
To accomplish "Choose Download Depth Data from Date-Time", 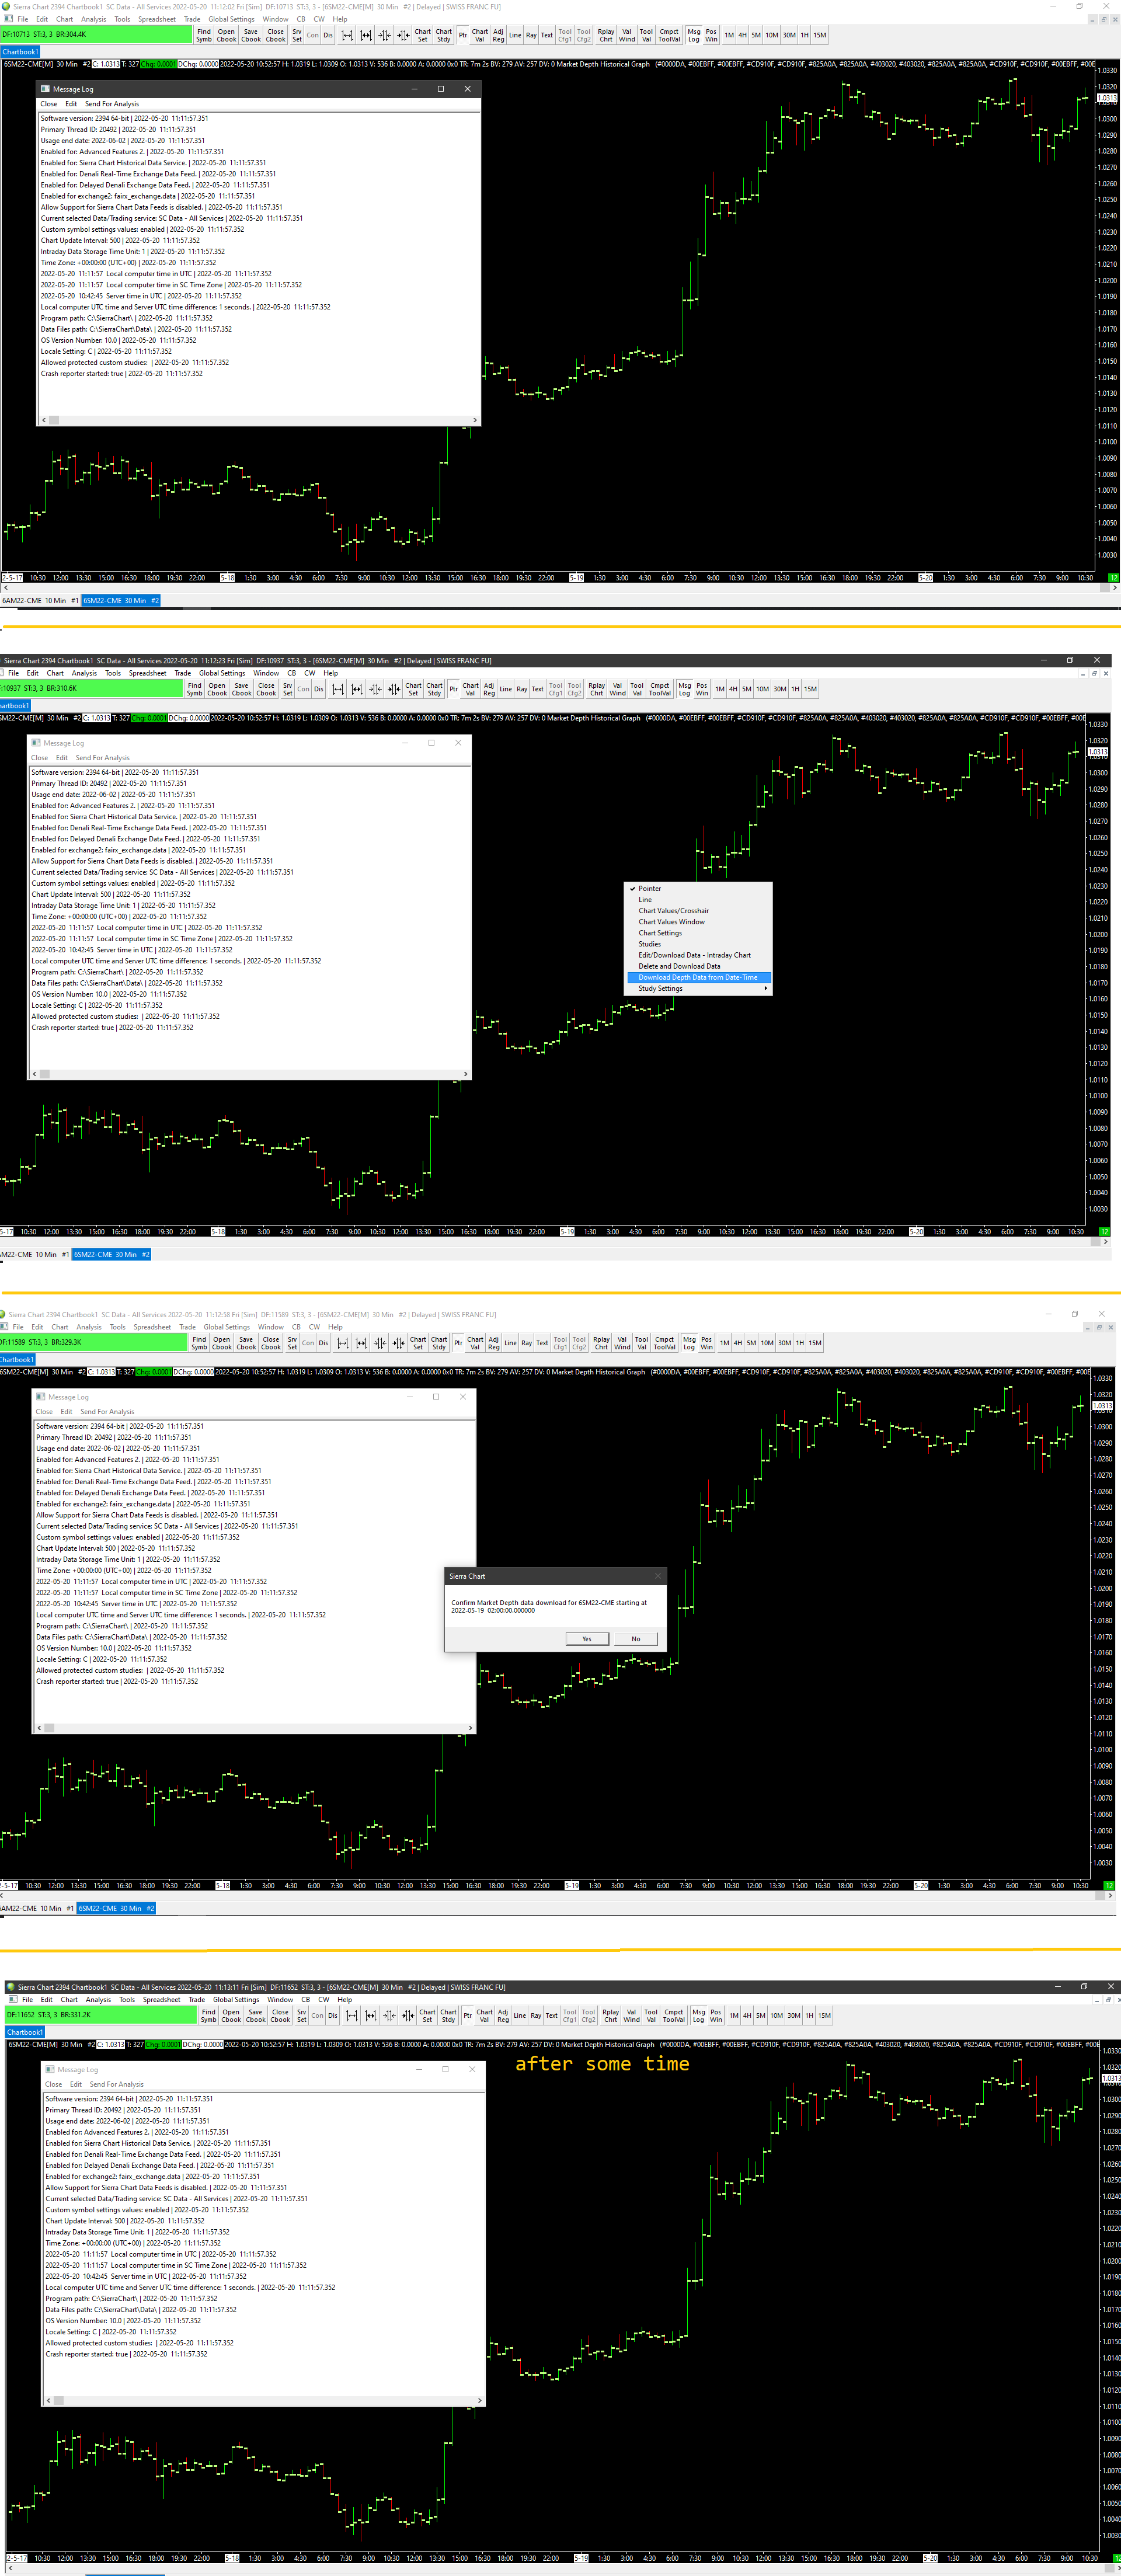I will point(698,977).
